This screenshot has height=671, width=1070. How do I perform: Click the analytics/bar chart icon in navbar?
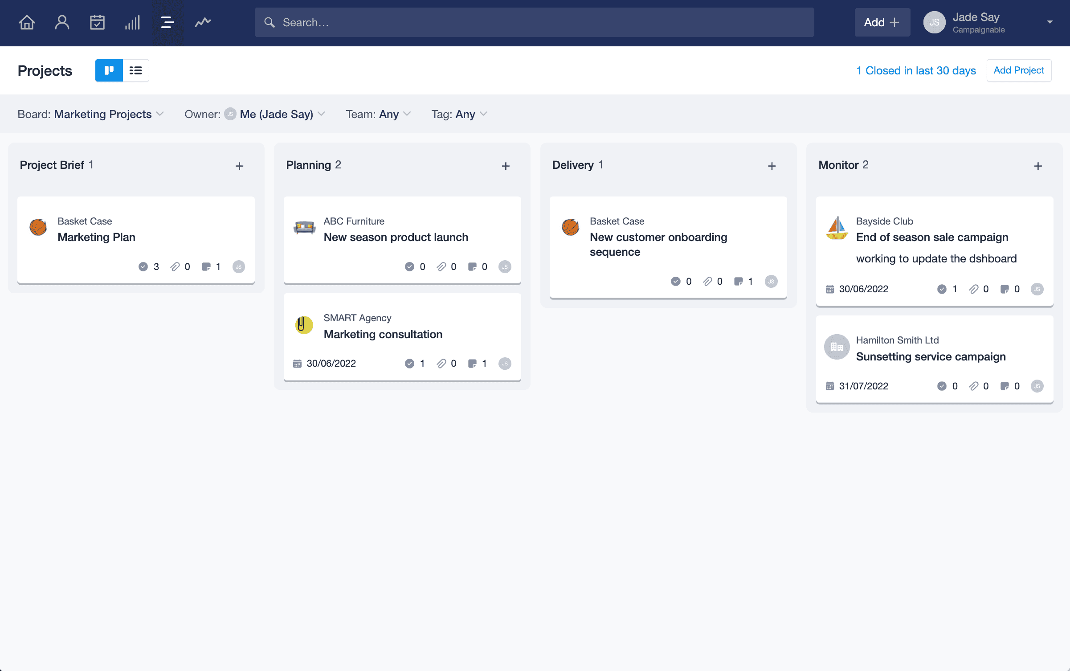tap(132, 22)
